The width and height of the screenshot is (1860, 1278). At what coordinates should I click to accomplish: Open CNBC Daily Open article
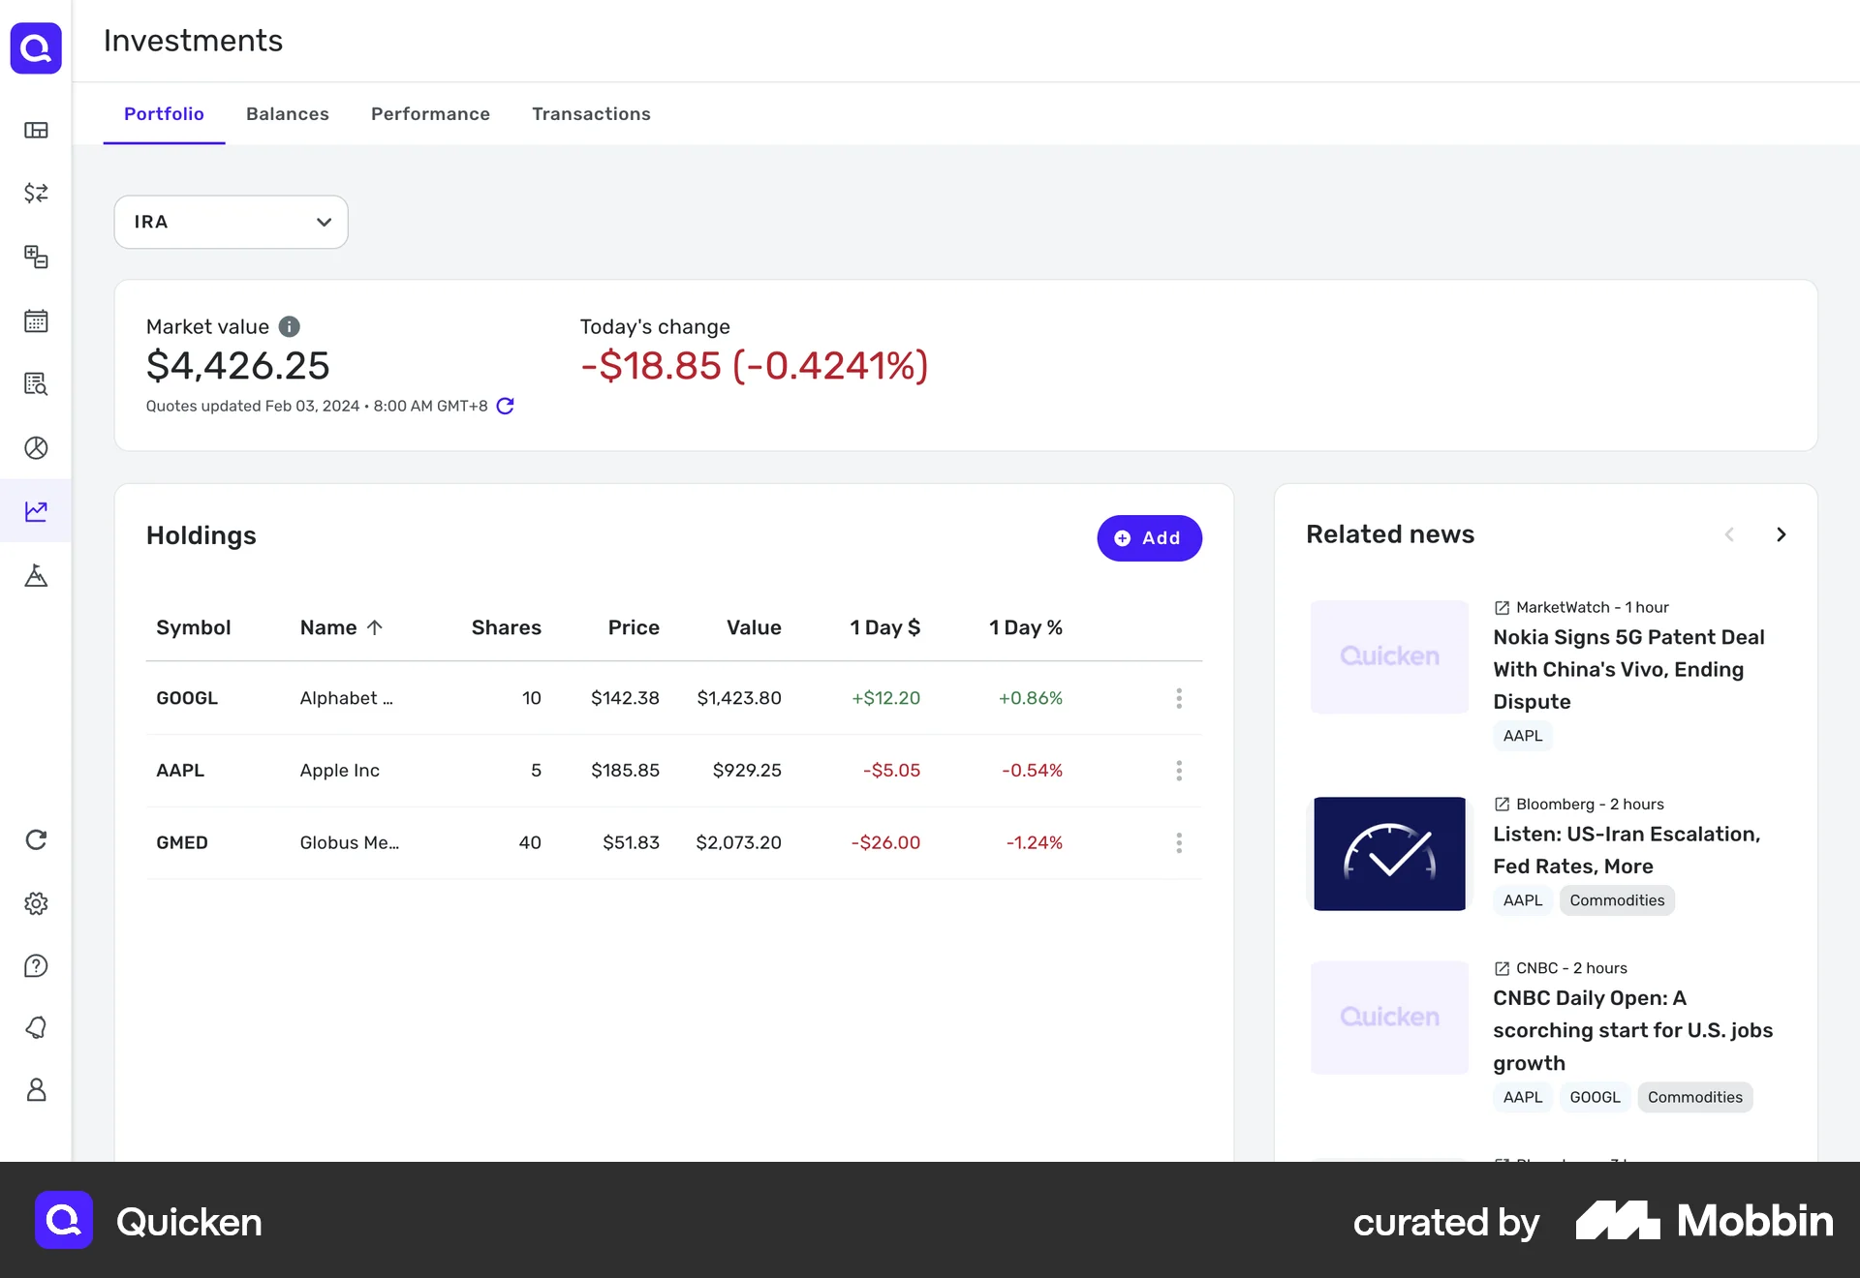coord(1632,1030)
